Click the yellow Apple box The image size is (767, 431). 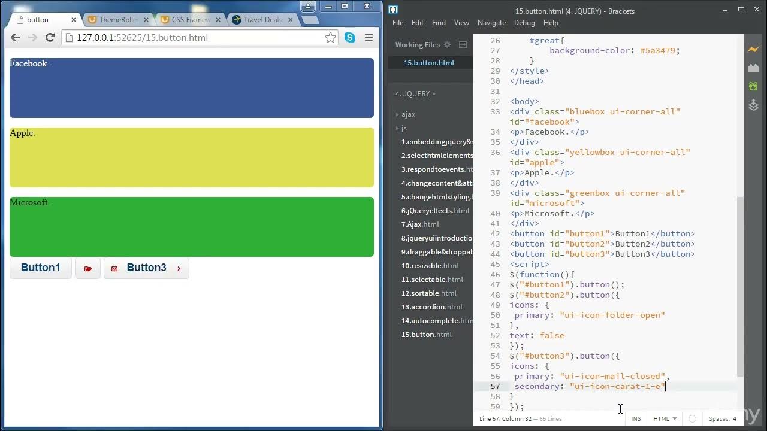(192, 157)
